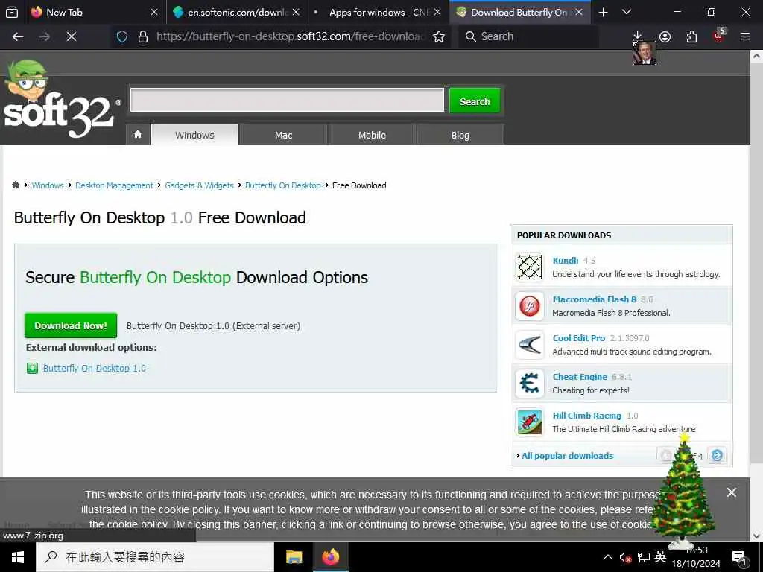763x572 pixels.
Task: Open All popular downloads link
Action: point(567,456)
